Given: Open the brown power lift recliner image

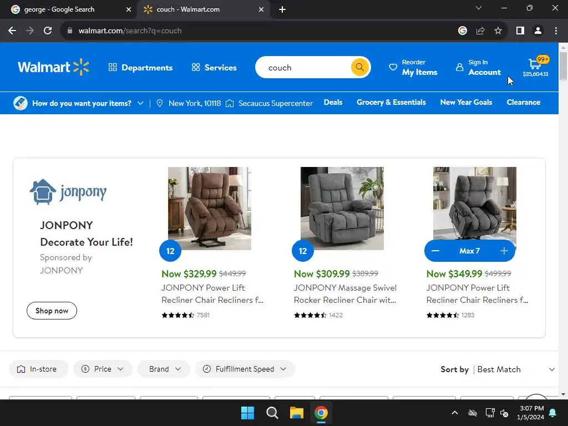Looking at the screenshot, I should click(x=210, y=209).
